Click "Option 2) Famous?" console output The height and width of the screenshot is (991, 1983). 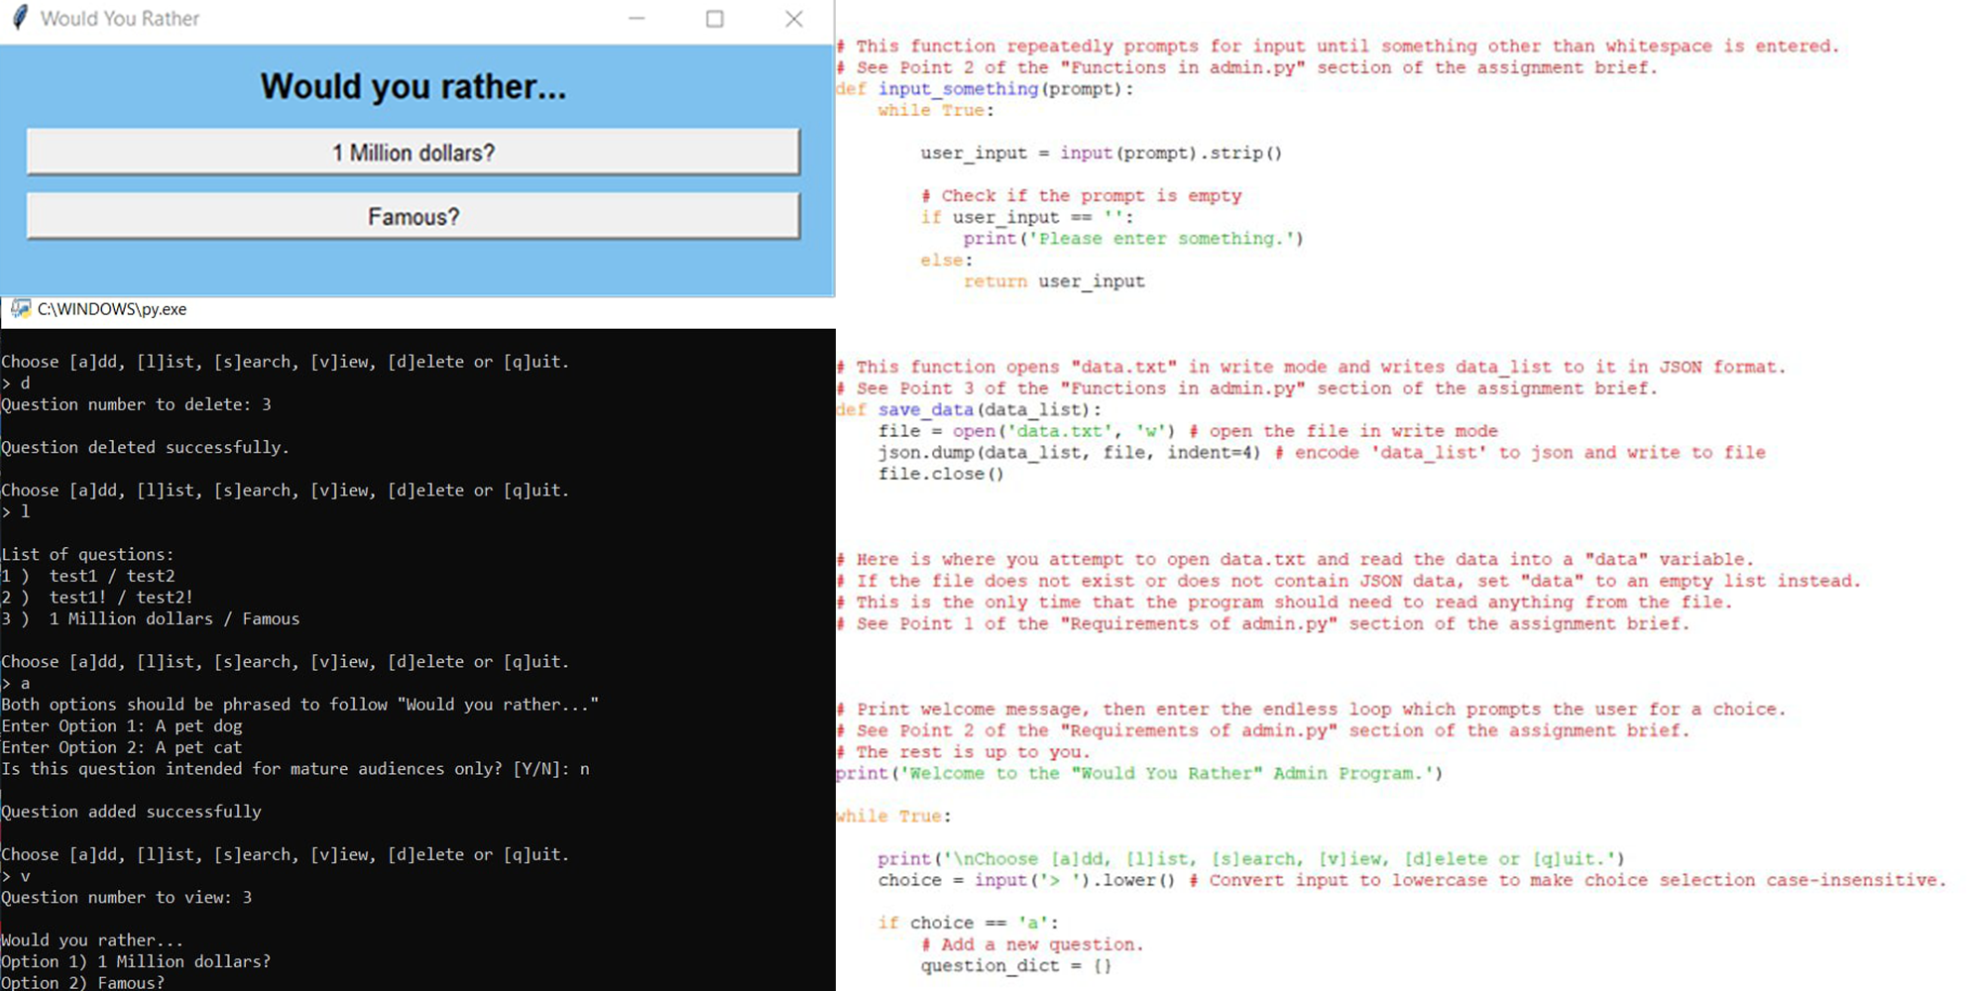(83, 982)
